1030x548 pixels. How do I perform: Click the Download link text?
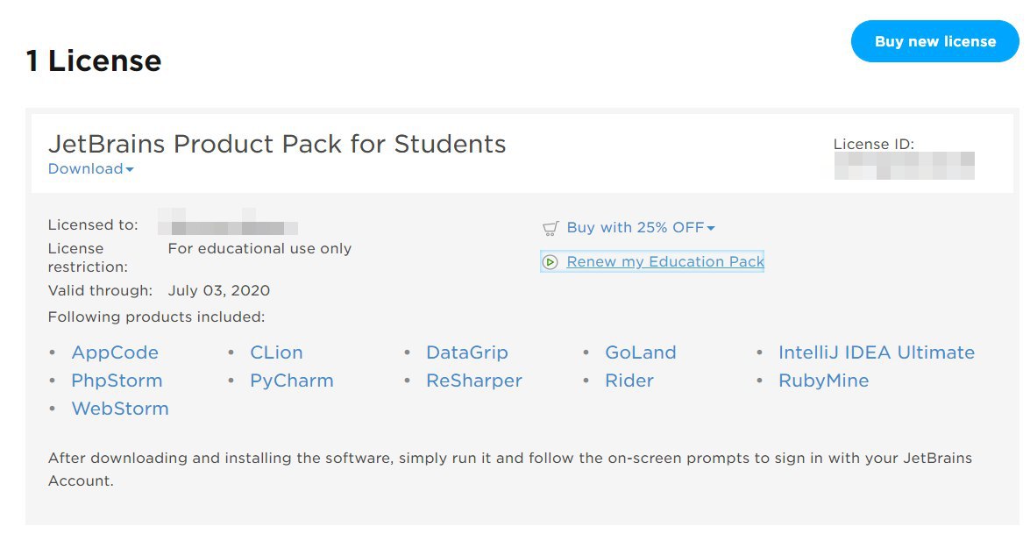click(85, 169)
